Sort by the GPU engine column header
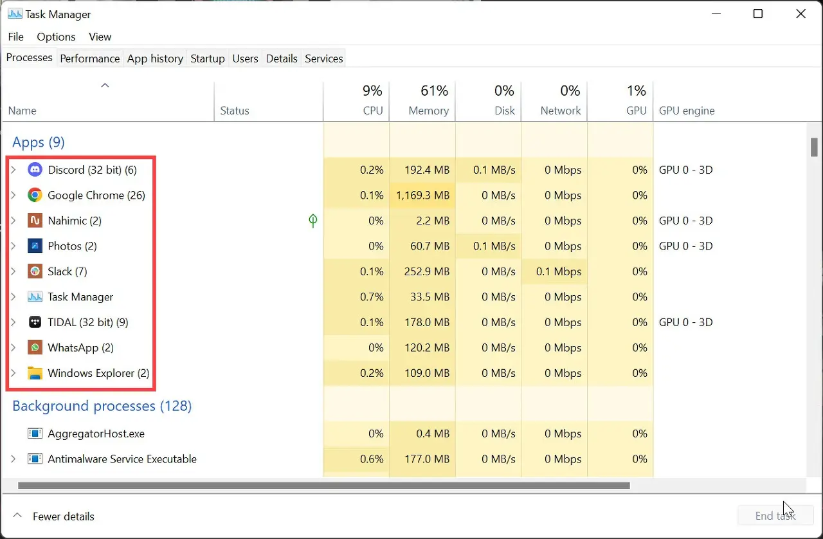Screen dimensions: 823x539 687,111
